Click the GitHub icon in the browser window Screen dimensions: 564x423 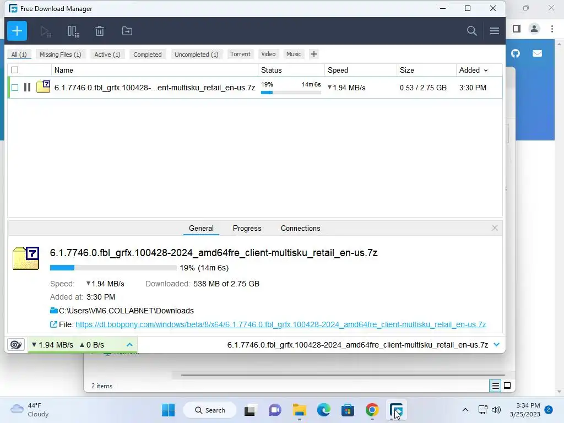coord(516,53)
